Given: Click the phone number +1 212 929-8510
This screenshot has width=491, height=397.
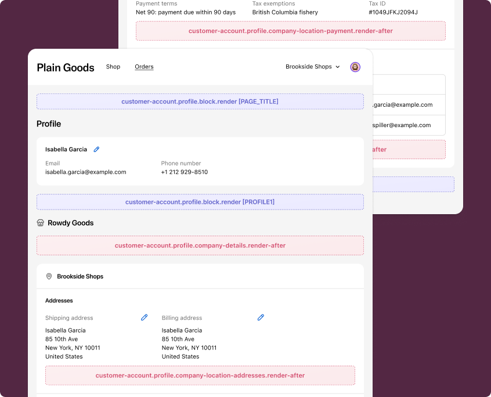Looking at the screenshot, I should (185, 172).
